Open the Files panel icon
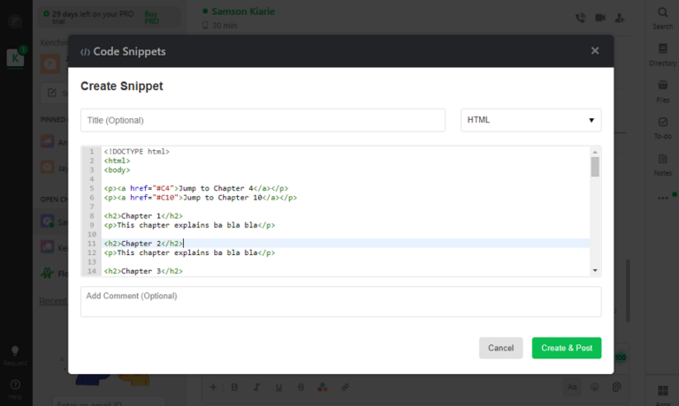The image size is (679, 406). [x=662, y=90]
